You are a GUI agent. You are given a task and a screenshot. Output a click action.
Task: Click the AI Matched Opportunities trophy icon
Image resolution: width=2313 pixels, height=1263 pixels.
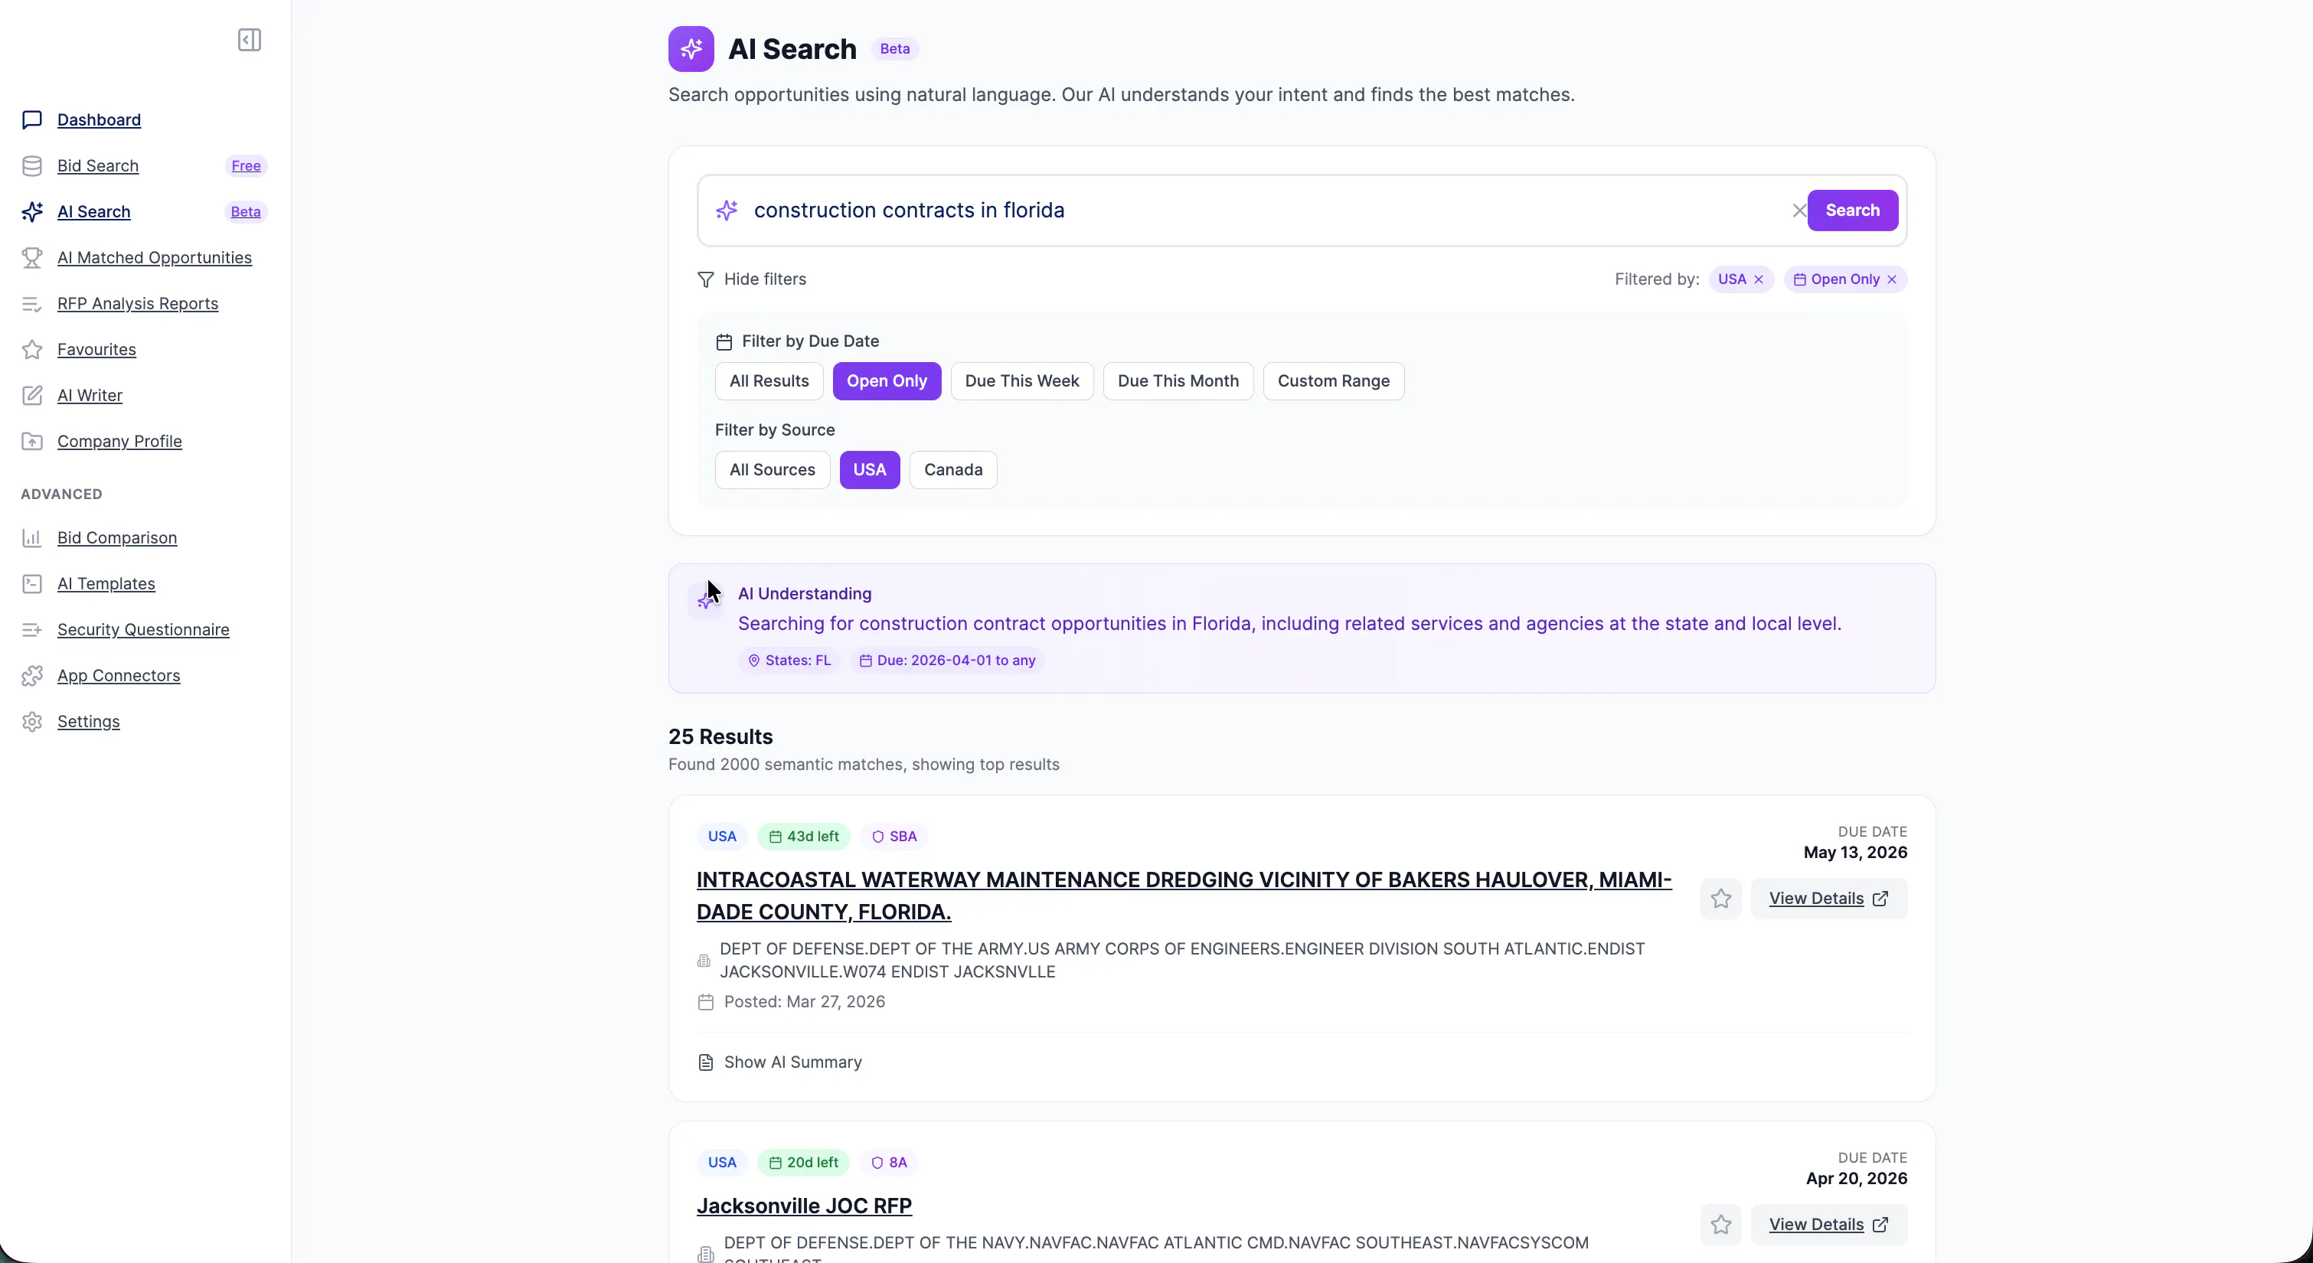[32, 258]
